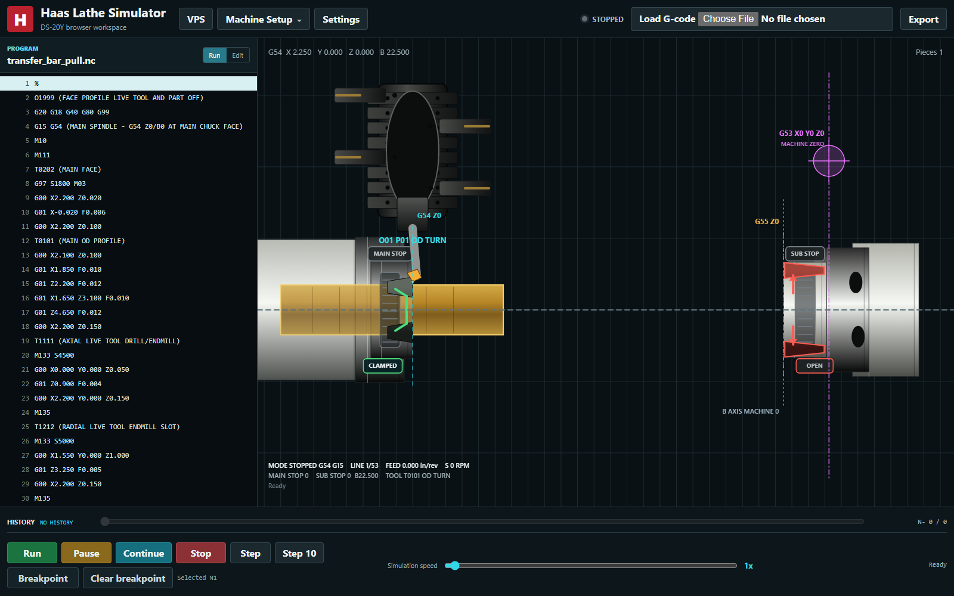Click the TOOL T0101 OD TURN status text
The height and width of the screenshot is (596, 954).
tap(418, 476)
